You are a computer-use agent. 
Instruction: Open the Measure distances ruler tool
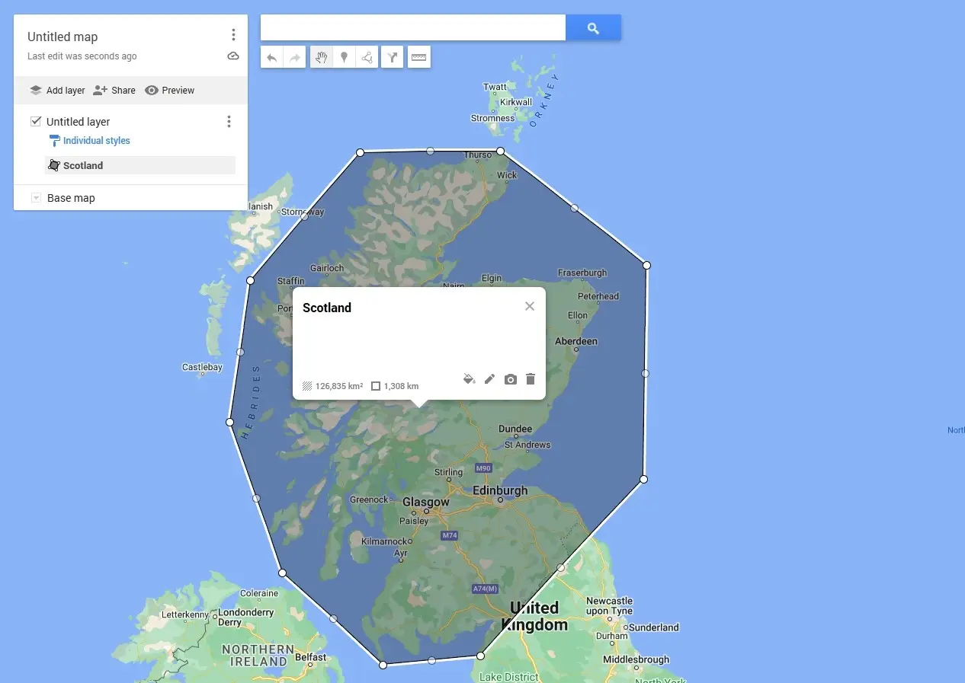(418, 57)
